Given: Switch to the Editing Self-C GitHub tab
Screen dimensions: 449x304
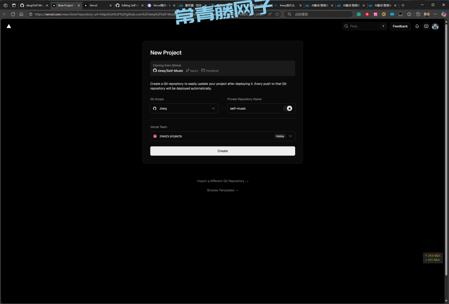Looking at the screenshot, I should [129, 5].
